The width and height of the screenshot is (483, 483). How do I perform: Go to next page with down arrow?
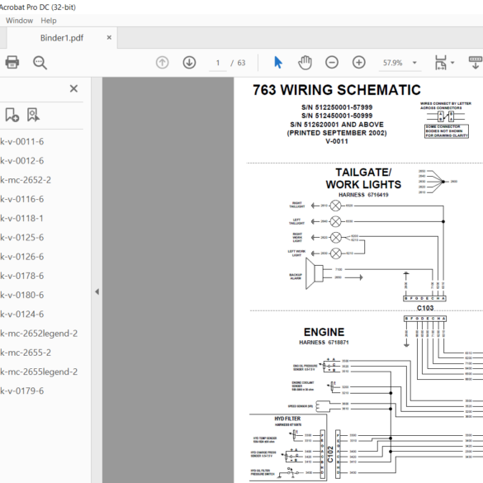[x=189, y=63]
